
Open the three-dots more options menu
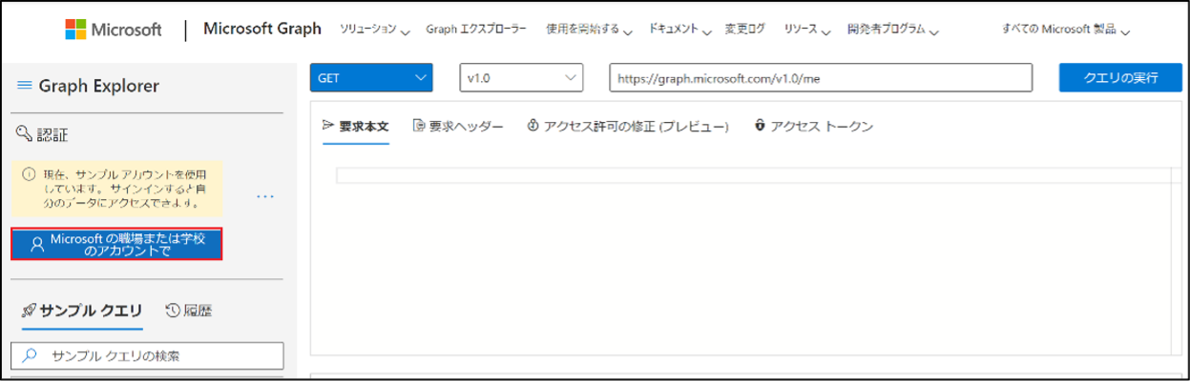click(265, 196)
